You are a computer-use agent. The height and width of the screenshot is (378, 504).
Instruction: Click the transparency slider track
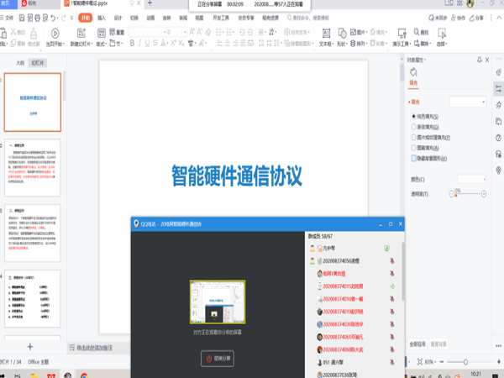tap(468, 193)
